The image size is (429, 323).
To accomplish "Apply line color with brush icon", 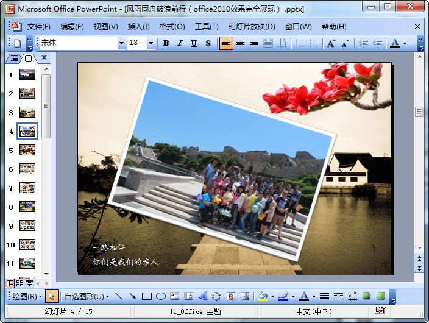I will [x=283, y=296].
